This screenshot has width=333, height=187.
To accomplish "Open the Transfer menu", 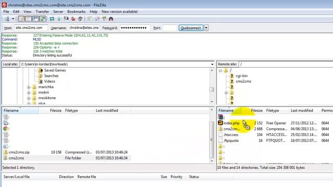I will [x=42, y=11].
